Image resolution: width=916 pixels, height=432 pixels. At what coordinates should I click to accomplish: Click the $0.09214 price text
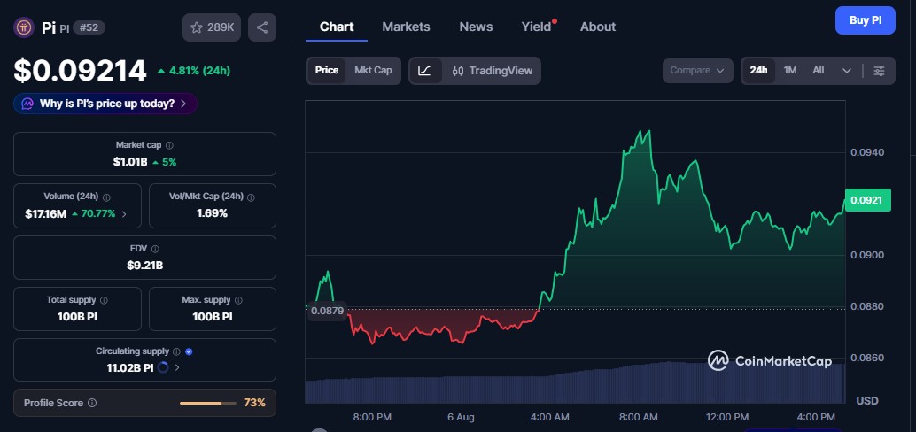80,71
